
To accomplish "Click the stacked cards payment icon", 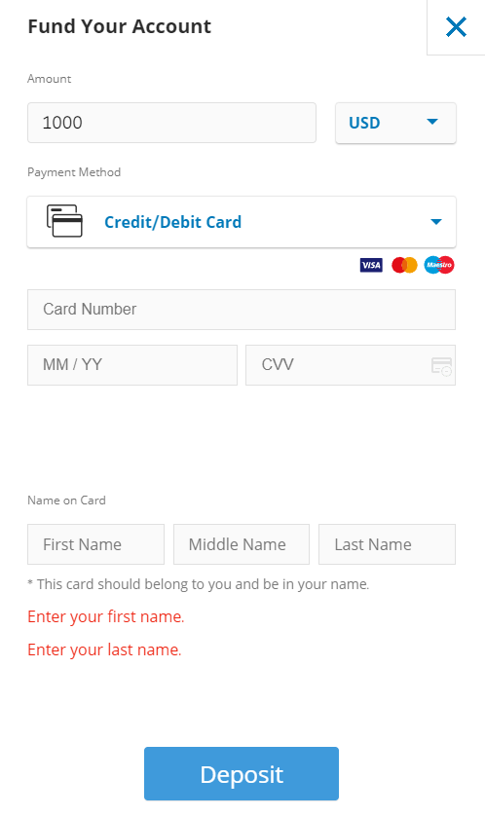I will coord(64,221).
